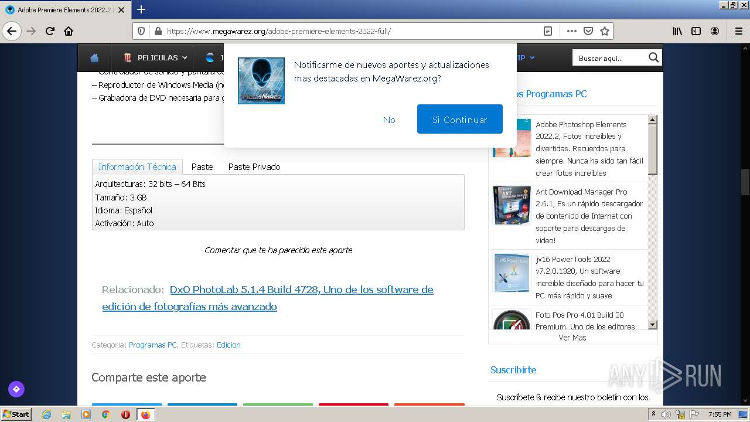Screen dimensions: 750x422
Task: Switch to Paste Privado tab
Action: pos(254,166)
